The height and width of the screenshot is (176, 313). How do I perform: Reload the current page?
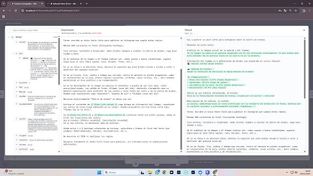16,11
